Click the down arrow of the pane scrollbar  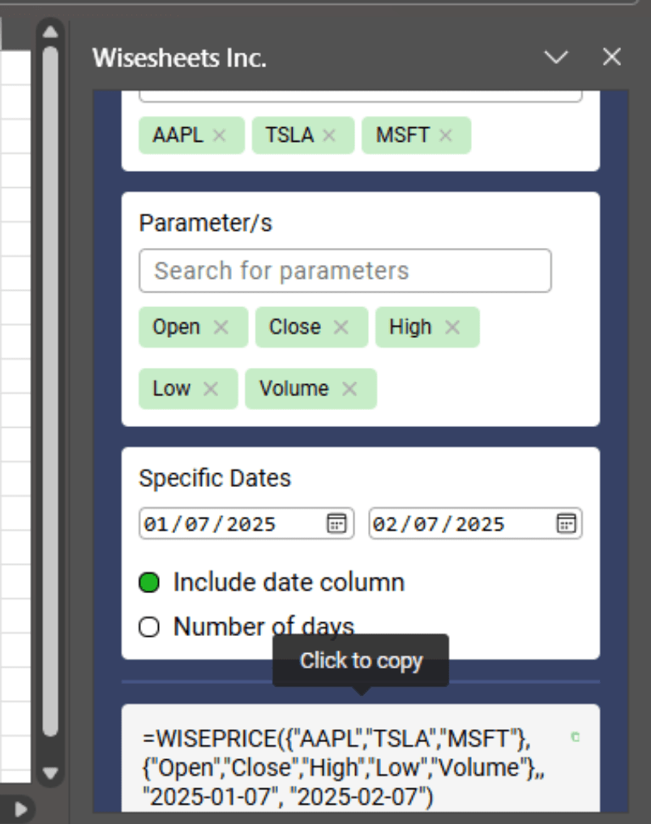[x=50, y=772]
